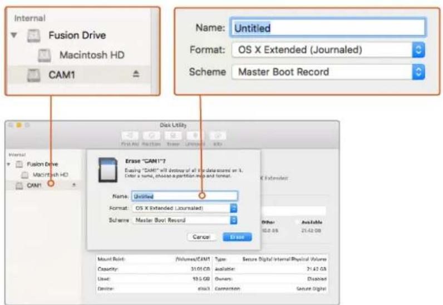Select Macintosh HD in the enlarged sidebar callout
Viewport: 443px width, 305px height.
click(92, 55)
